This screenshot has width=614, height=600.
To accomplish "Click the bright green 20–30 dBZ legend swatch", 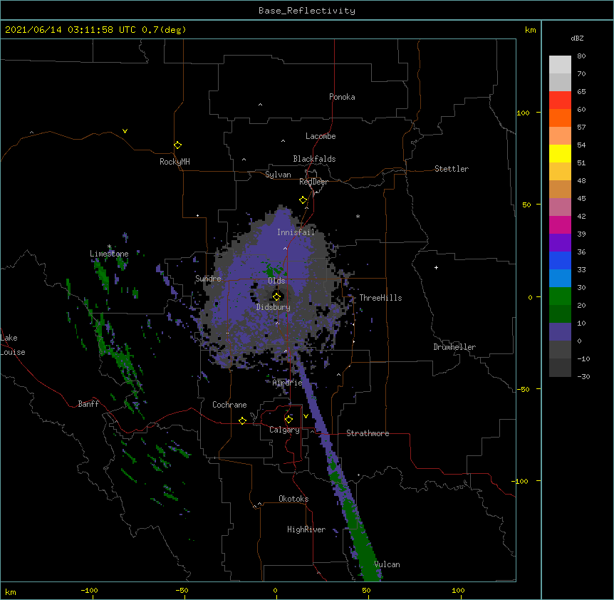I will click(560, 296).
